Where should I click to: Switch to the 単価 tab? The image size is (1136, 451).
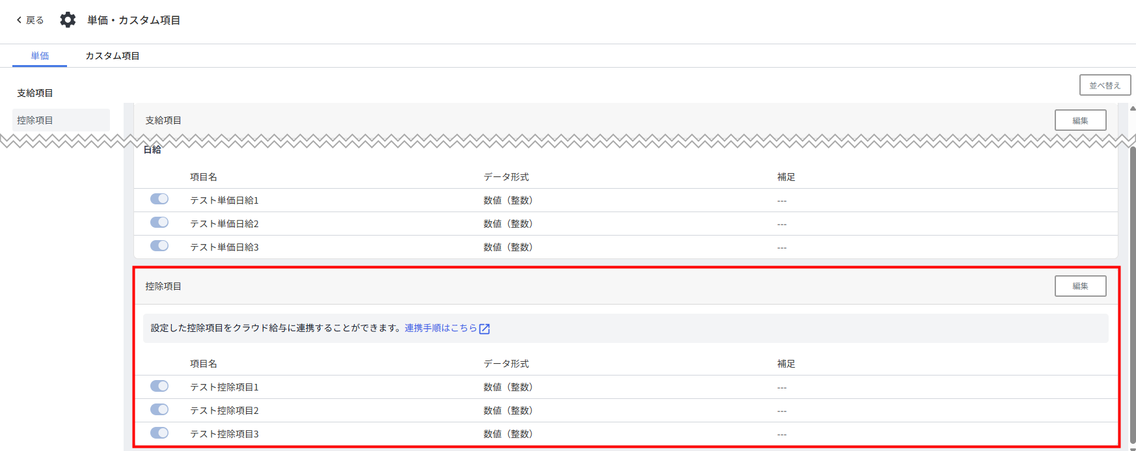click(40, 56)
